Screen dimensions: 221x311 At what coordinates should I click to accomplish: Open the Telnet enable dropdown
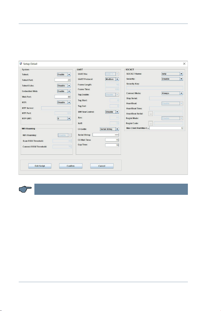pyautogui.click(x=64, y=75)
